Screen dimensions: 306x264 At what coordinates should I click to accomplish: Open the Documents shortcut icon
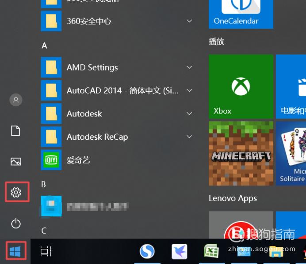pyautogui.click(x=15, y=130)
